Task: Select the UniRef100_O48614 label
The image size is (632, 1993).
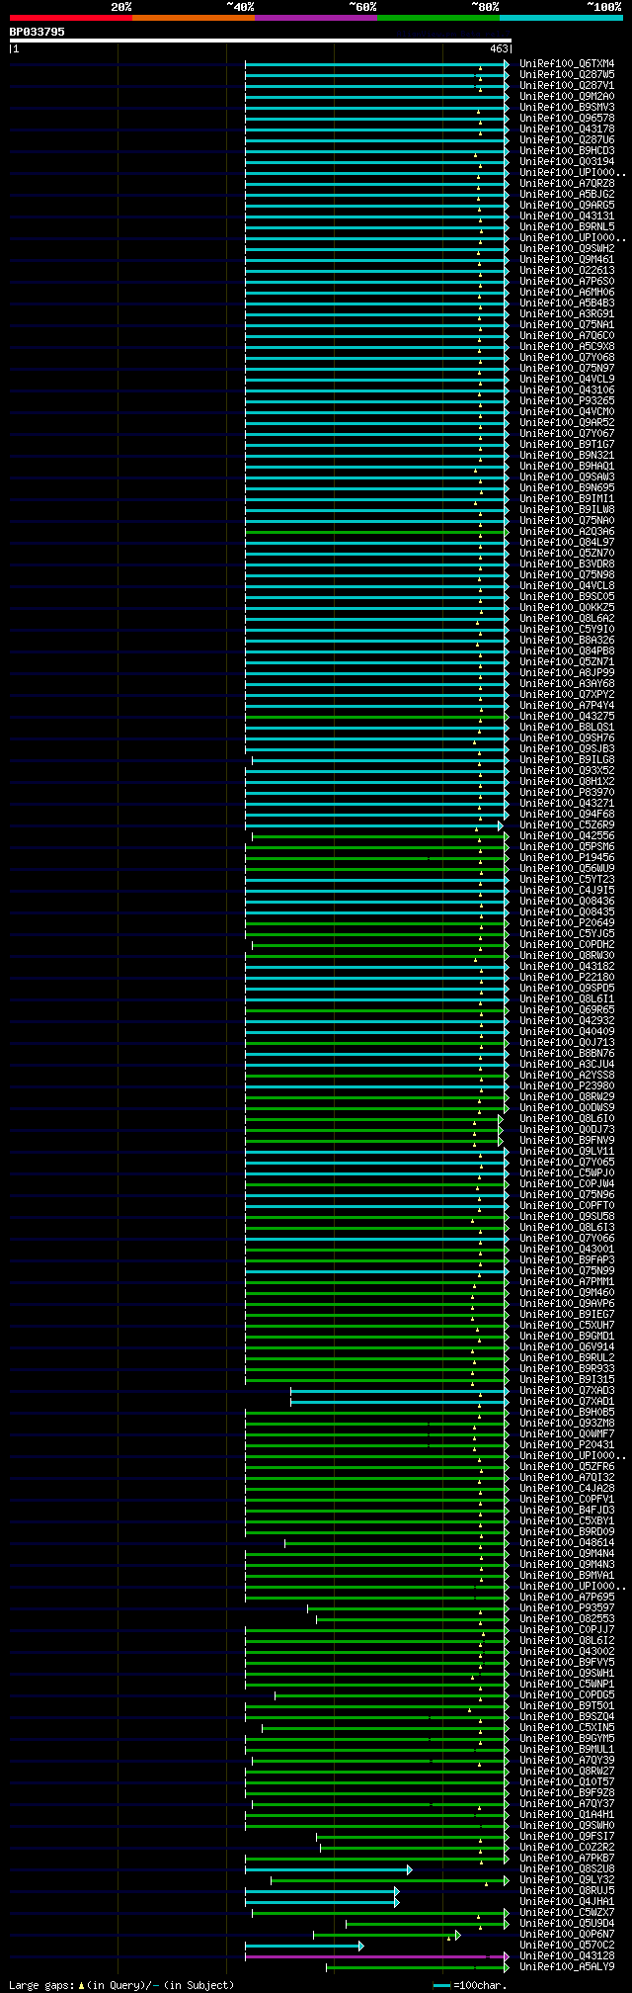Action: point(567,1542)
